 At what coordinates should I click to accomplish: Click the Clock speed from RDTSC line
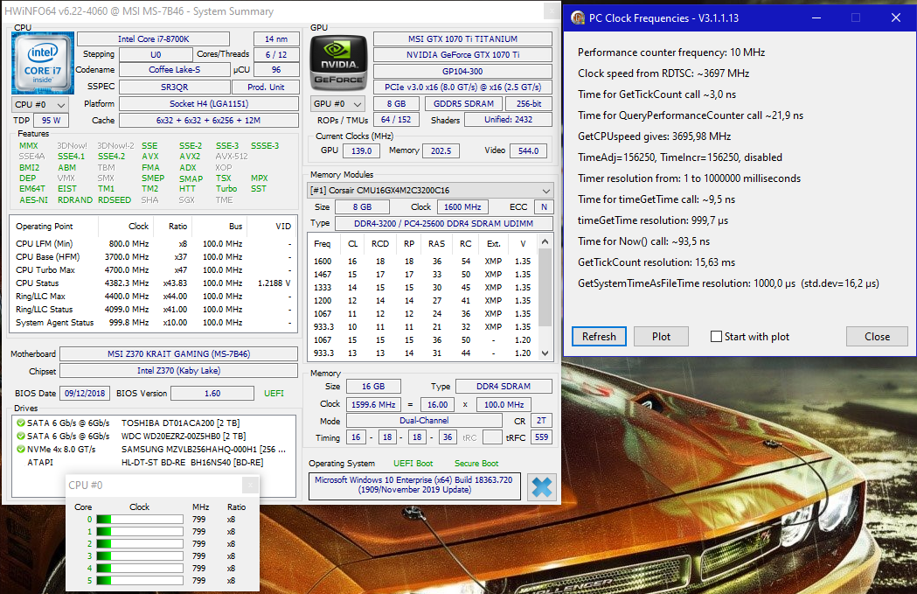(x=663, y=73)
